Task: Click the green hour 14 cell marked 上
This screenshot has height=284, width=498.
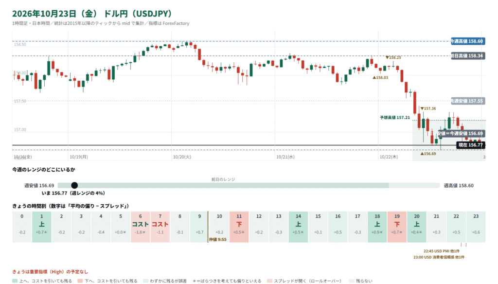Action: [x=298, y=227]
